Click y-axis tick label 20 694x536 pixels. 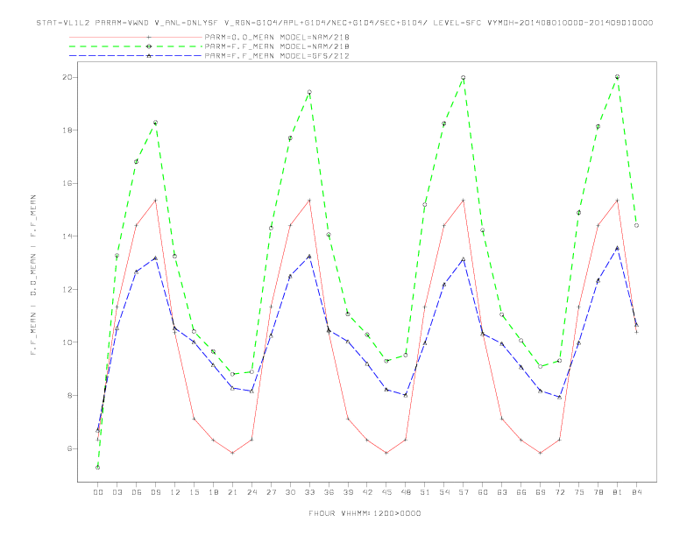tap(67, 77)
